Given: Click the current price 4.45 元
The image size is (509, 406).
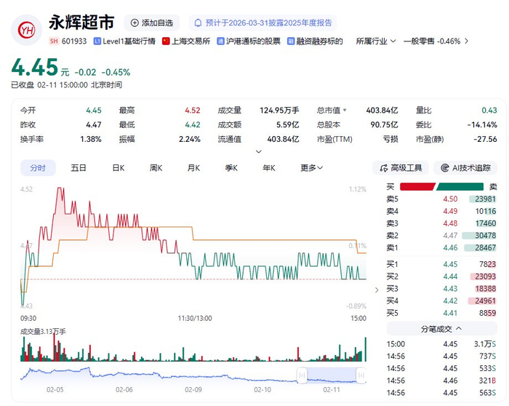Looking at the screenshot, I should 40,68.
